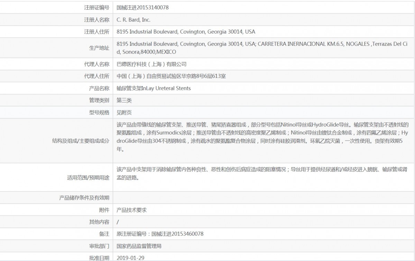The height and width of the screenshot is (261, 415).
Task: Click the 代理人住所 label
Action: [x=96, y=76]
